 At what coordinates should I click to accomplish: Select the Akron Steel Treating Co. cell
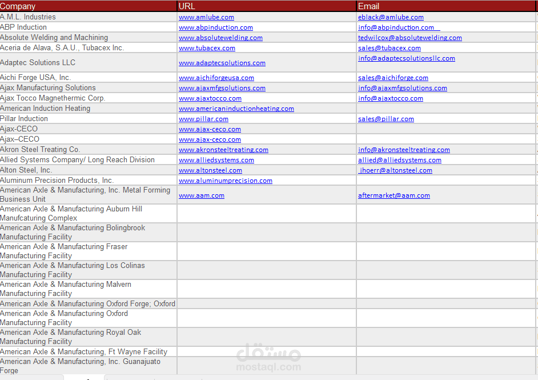coord(88,150)
